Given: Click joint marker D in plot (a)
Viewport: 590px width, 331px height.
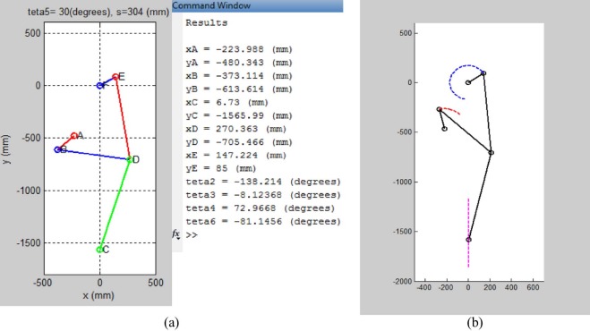Looking at the screenshot, I should coord(130,159).
